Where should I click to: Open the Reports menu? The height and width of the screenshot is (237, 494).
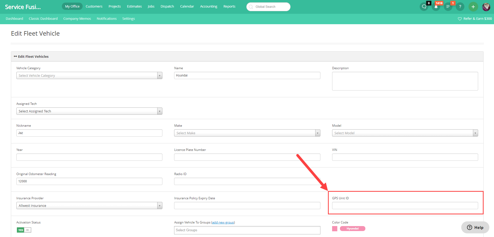(x=229, y=6)
